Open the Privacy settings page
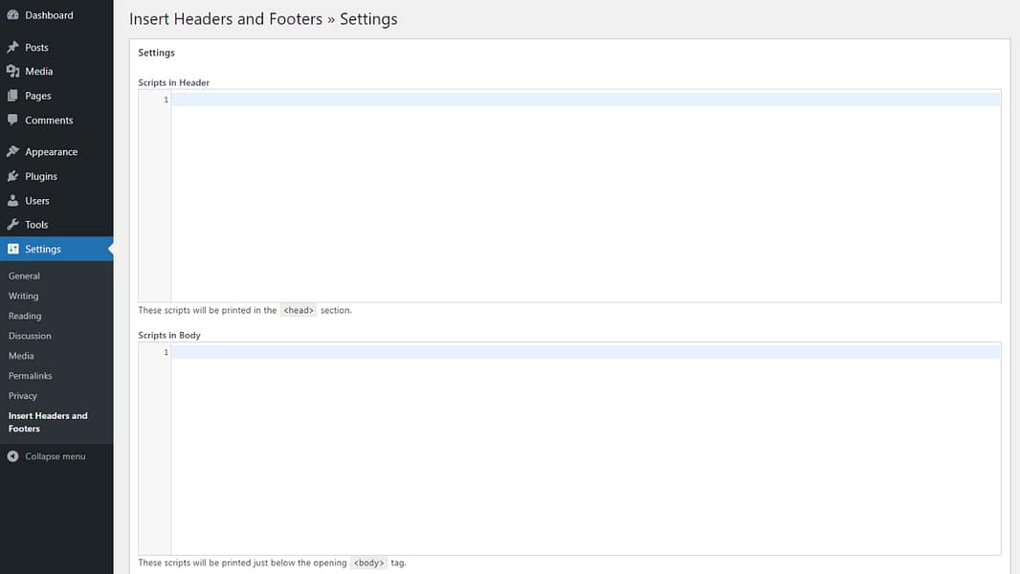 (22, 395)
